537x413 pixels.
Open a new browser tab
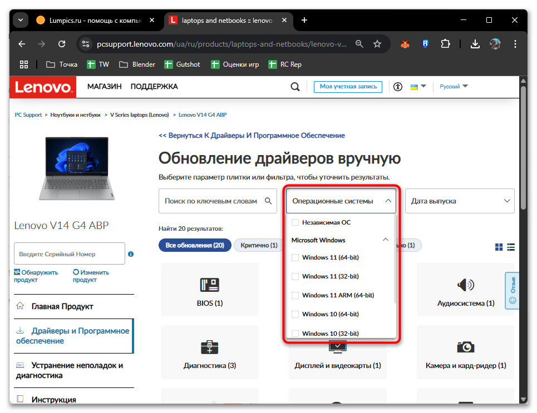(304, 20)
